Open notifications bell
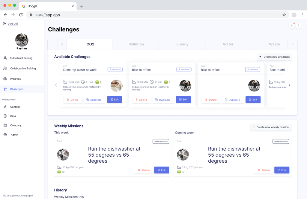This screenshot has width=307, height=199. 291,26
